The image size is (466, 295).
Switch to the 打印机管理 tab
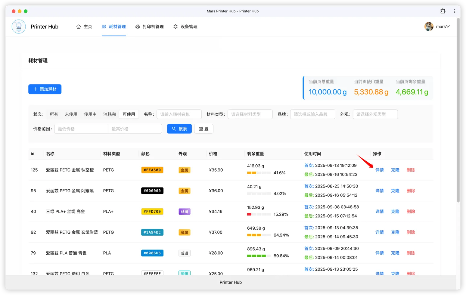(x=153, y=26)
